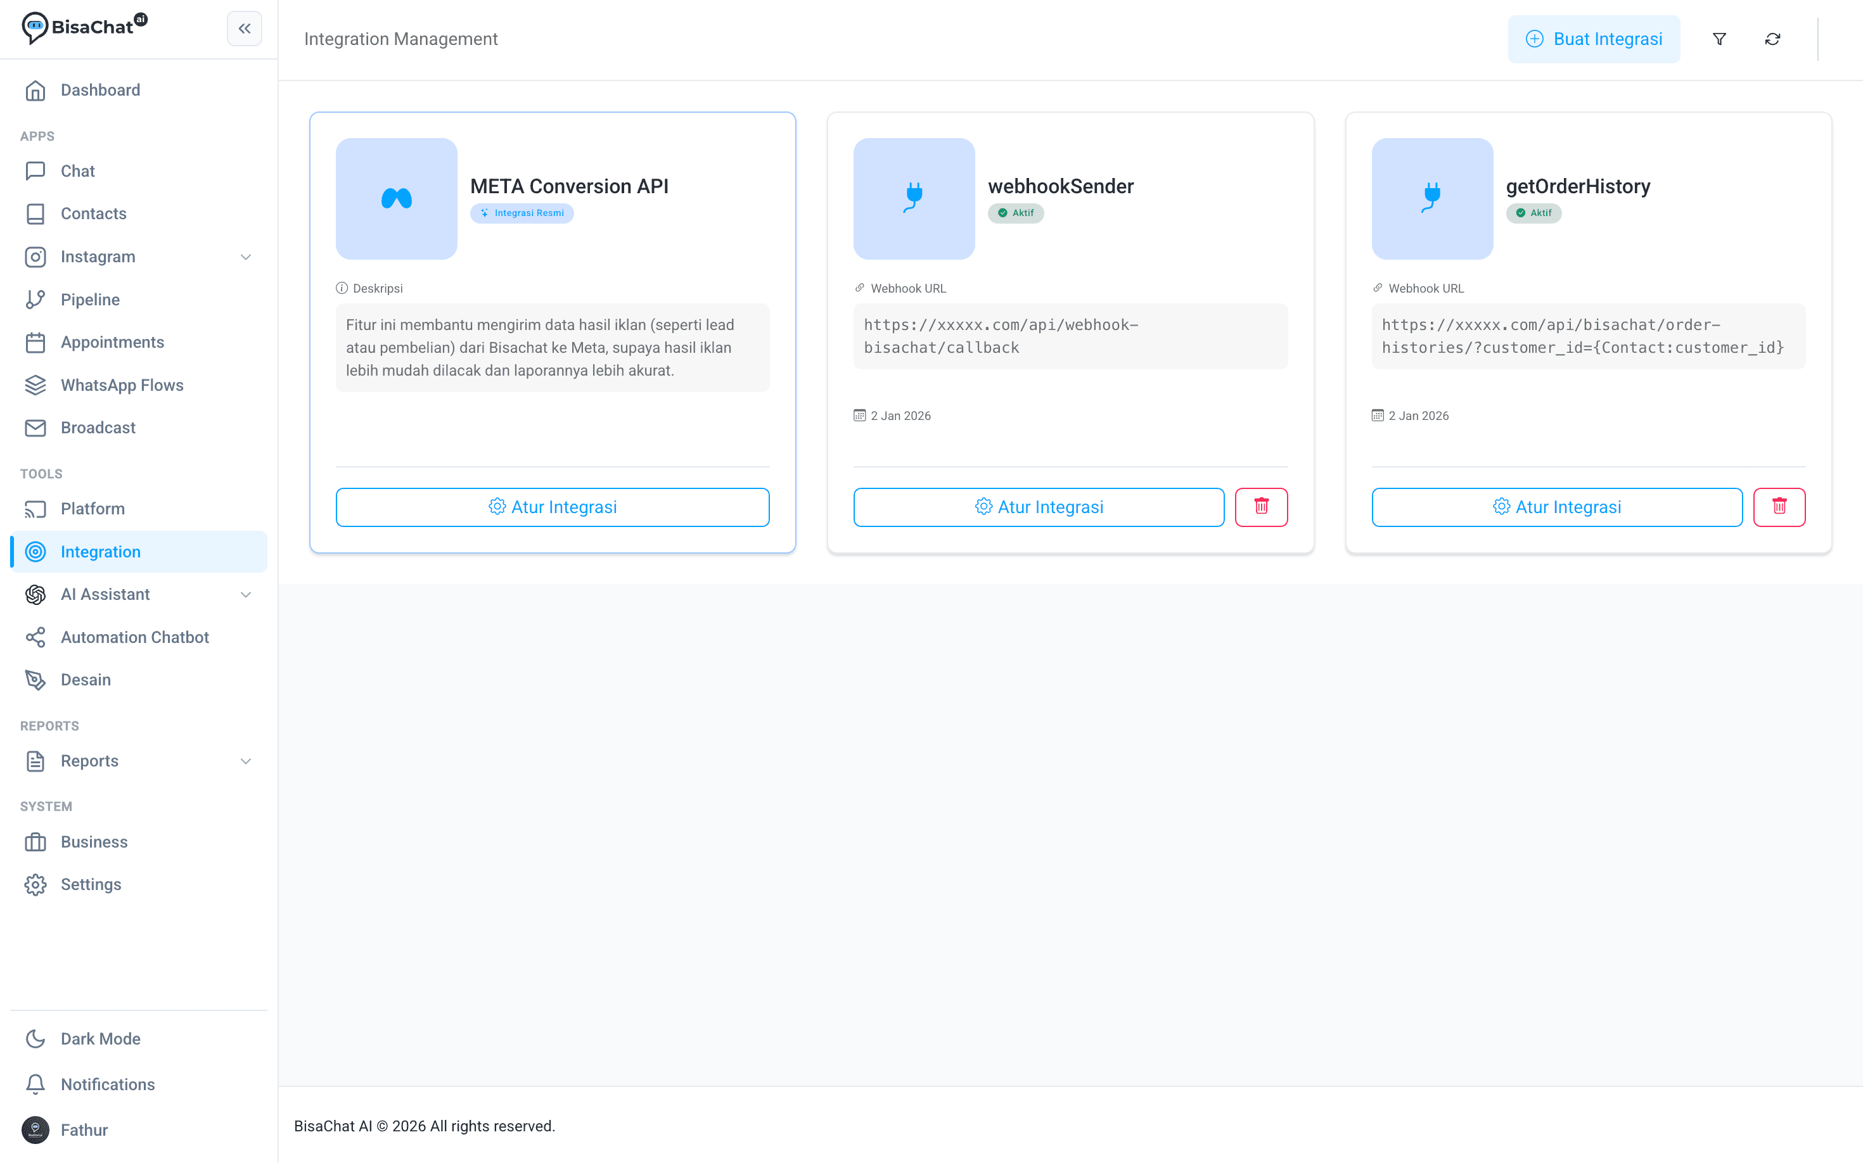Open Platform under Tools
Screen dimensions: 1863x1163
tap(139, 509)
